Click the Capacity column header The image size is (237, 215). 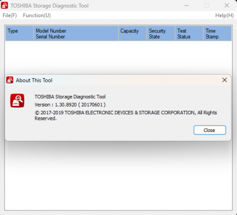pos(133,34)
